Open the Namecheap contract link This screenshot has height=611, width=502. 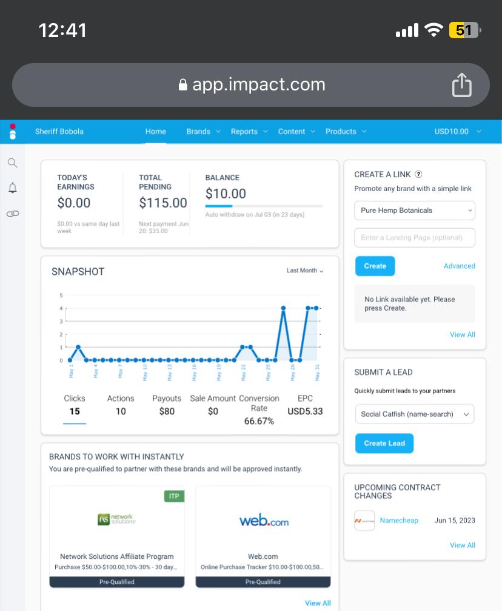[399, 521]
